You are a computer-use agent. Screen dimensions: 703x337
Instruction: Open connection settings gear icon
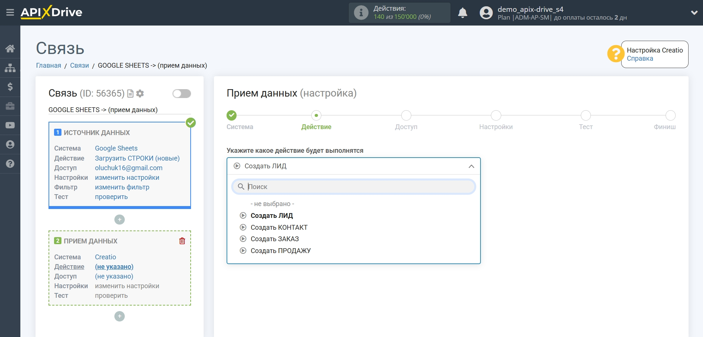(x=140, y=94)
